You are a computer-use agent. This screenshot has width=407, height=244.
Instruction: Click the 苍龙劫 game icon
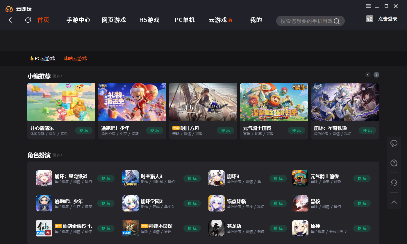click(x=217, y=228)
